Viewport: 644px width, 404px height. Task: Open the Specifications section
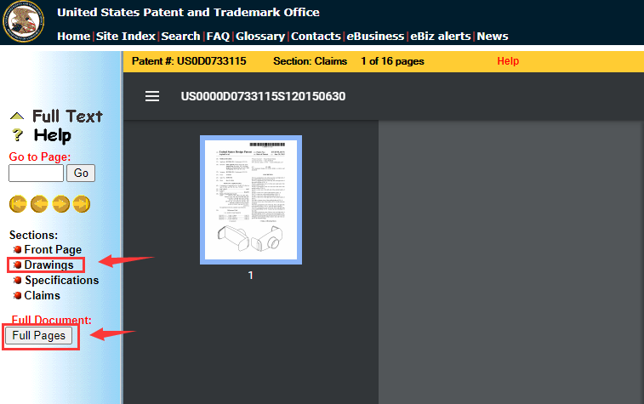pyautogui.click(x=61, y=280)
